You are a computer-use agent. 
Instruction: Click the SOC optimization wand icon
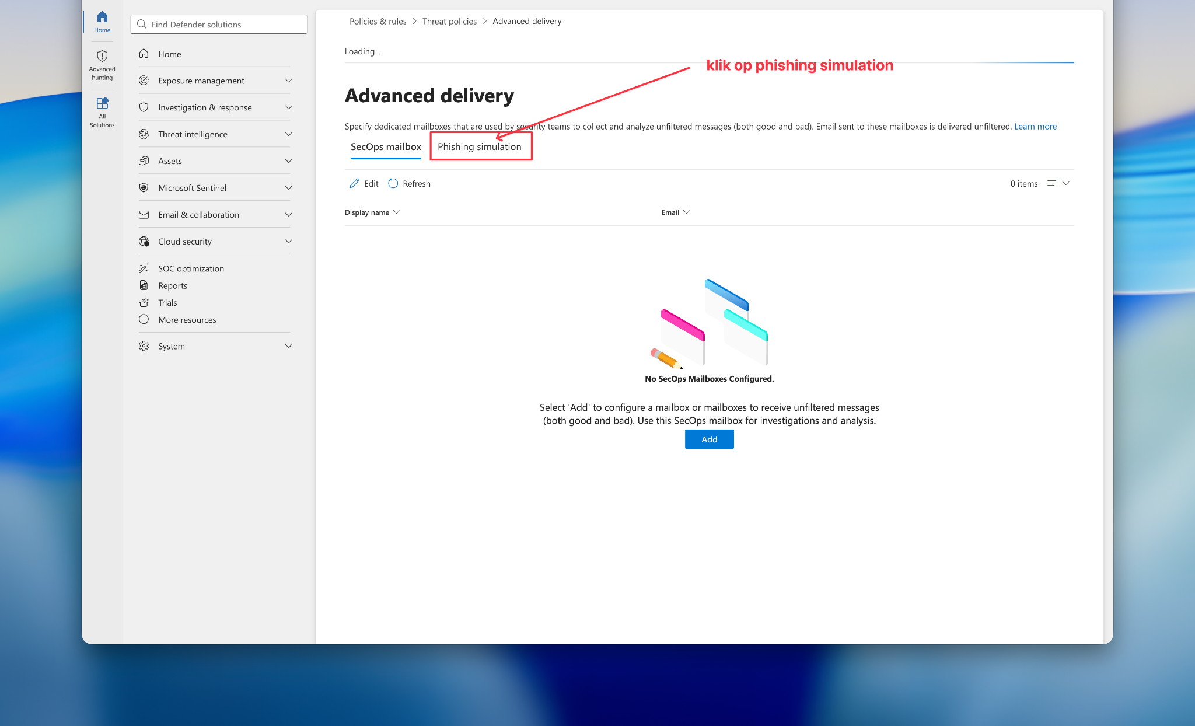point(144,268)
